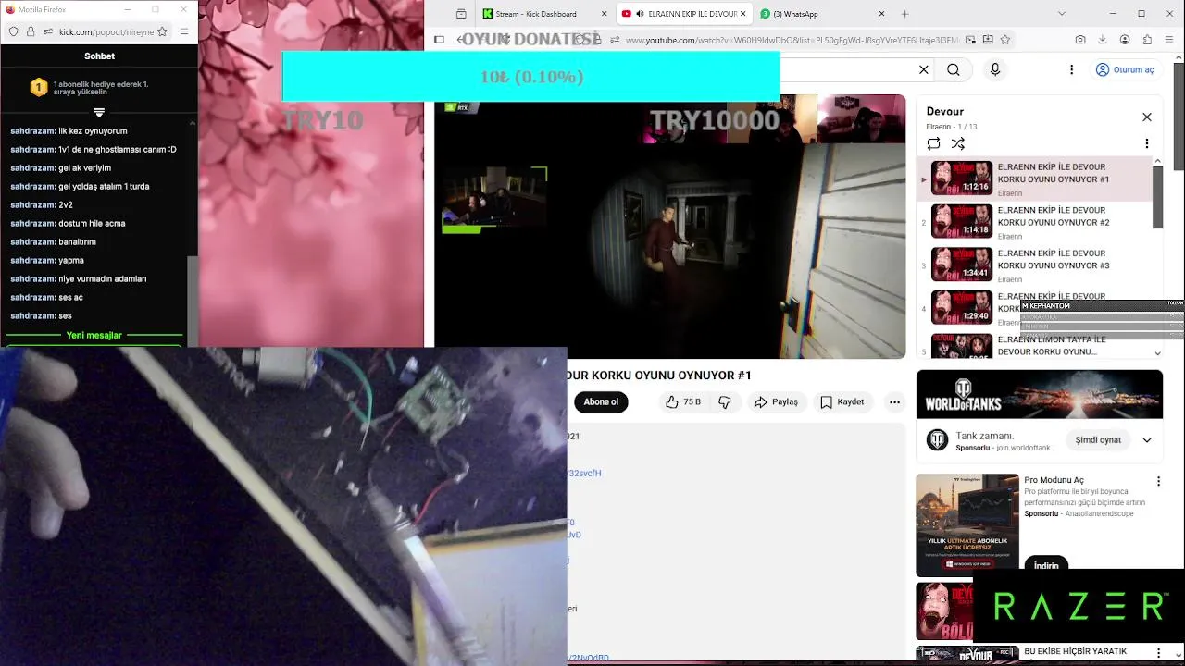Click the YouTube video player
The image size is (1185, 666).
670,227
